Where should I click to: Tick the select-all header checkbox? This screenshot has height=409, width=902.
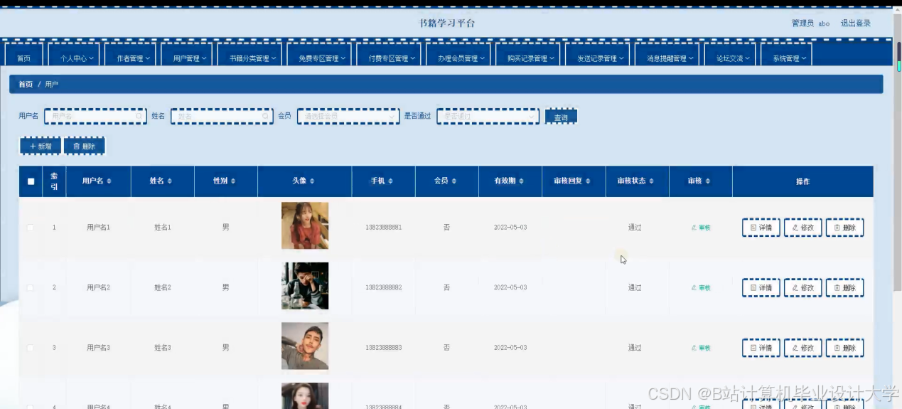(31, 181)
